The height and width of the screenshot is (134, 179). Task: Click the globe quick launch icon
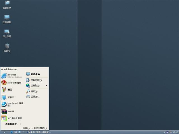click(x=16, y=132)
